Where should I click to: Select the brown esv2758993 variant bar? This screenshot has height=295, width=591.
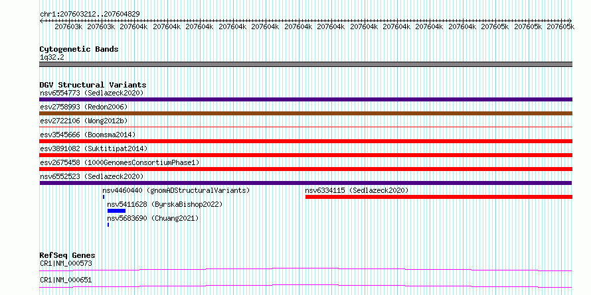click(305, 113)
